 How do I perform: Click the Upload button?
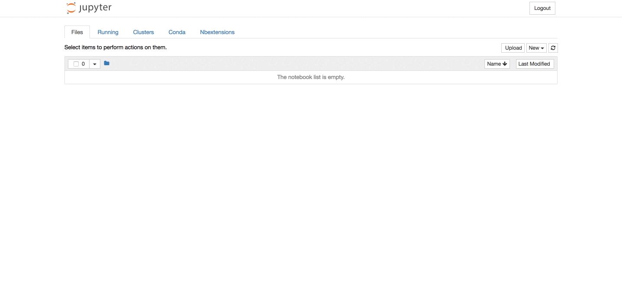click(513, 48)
